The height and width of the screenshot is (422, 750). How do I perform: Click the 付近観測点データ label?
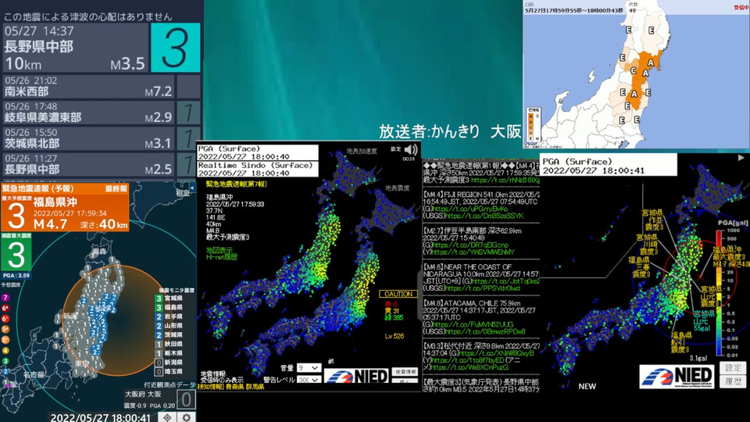[170, 384]
